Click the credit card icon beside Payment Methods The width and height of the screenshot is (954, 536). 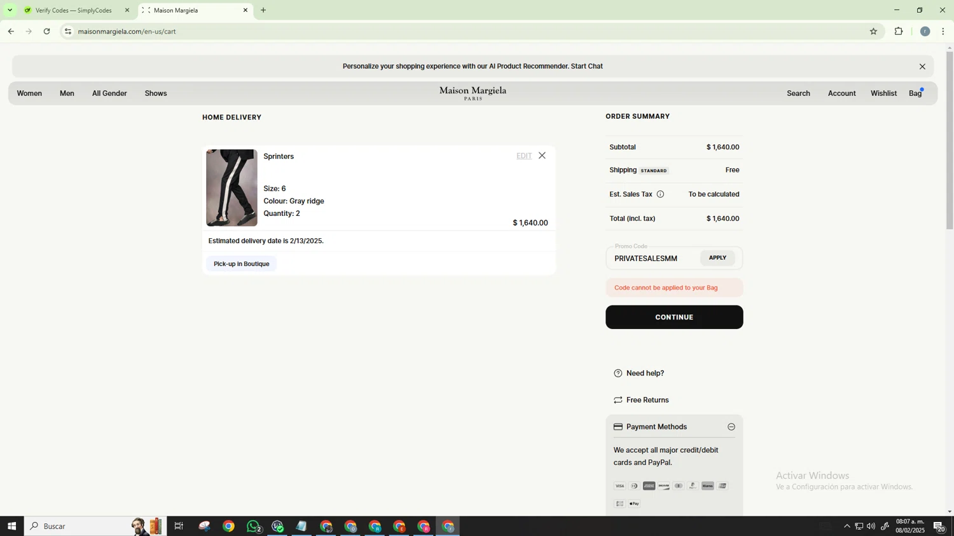[x=618, y=427]
